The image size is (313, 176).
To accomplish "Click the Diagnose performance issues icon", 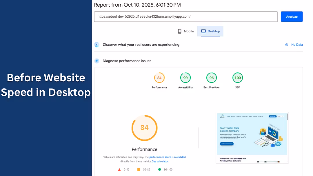I will [x=97, y=61].
